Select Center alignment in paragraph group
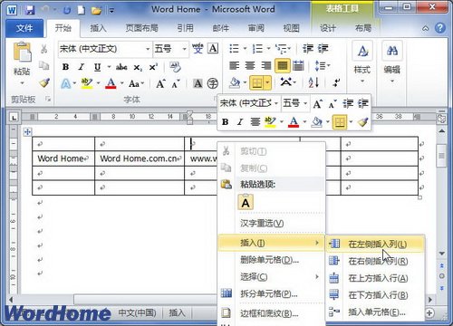This screenshot has width=453, height=326. (250, 65)
